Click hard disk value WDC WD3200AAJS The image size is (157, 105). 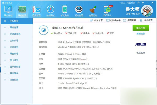click(85, 69)
